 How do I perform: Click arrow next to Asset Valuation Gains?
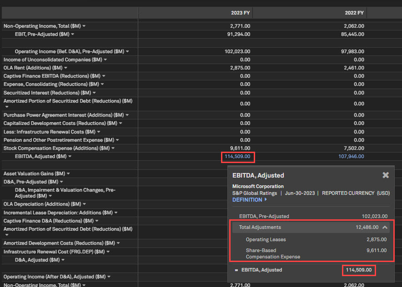click(x=68, y=174)
